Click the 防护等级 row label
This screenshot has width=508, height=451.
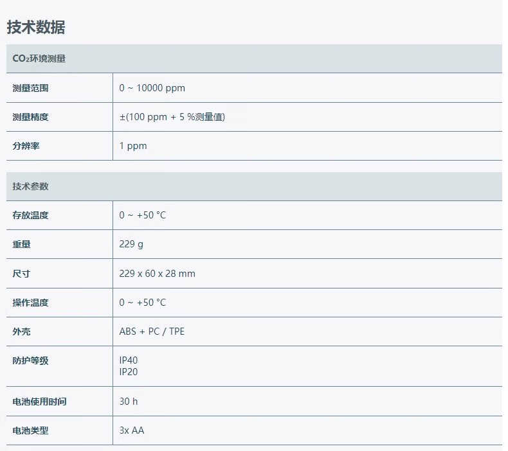(30, 360)
